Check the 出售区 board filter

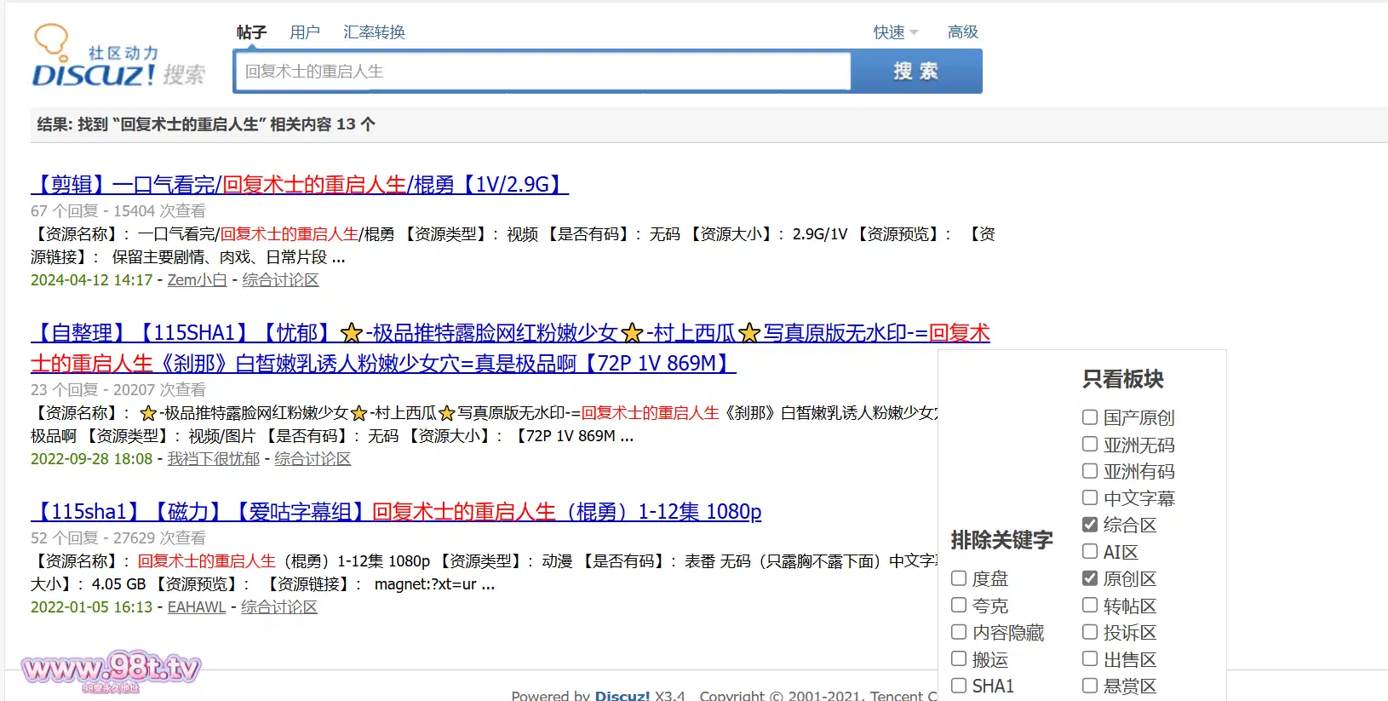pyautogui.click(x=1090, y=659)
